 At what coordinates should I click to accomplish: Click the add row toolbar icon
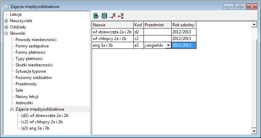tap(113, 16)
